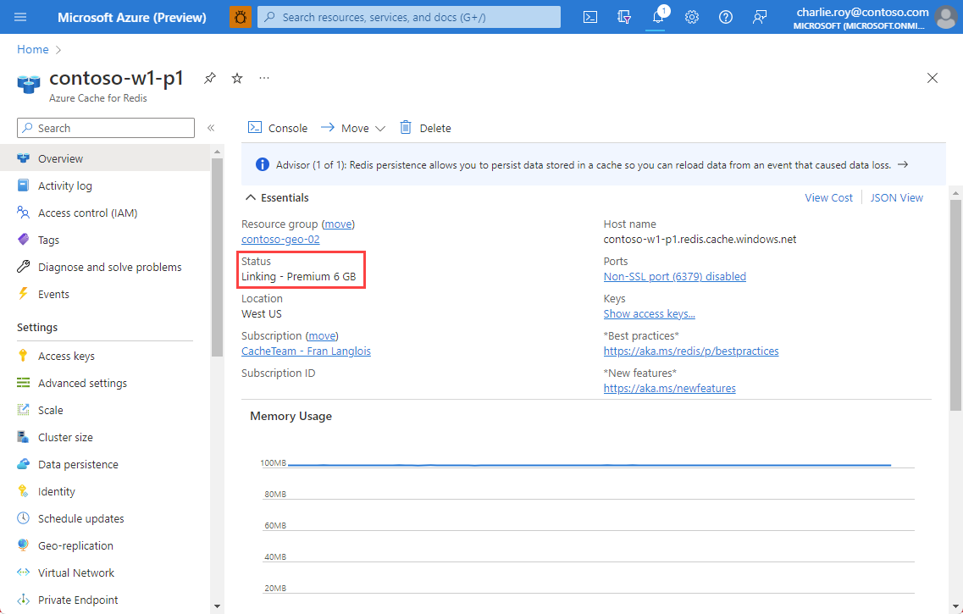
Task: Send feedback via the megaphone icon
Action: (x=759, y=17)
